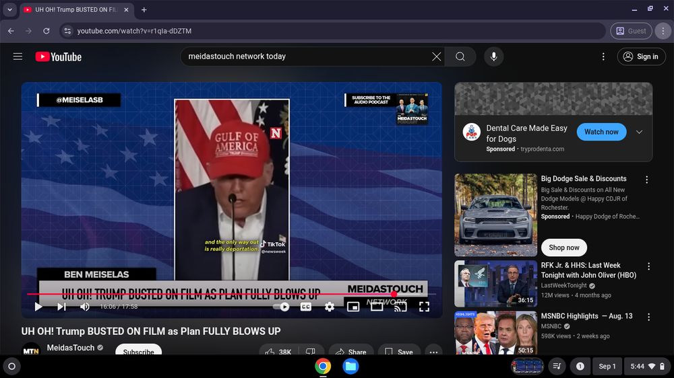
Task: Click Shop now on Dodge ad
Action: click(x=563, y=248)
